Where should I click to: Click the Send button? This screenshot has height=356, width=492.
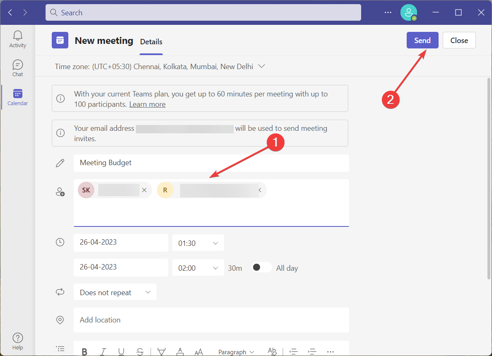[422, 40]
